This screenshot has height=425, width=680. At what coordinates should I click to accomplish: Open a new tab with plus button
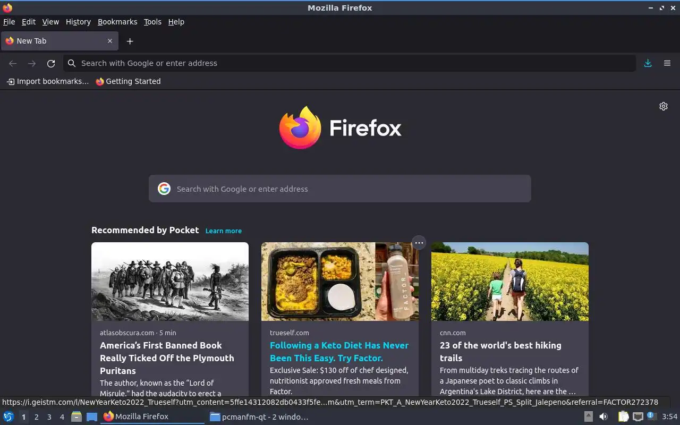click(130, 41)
